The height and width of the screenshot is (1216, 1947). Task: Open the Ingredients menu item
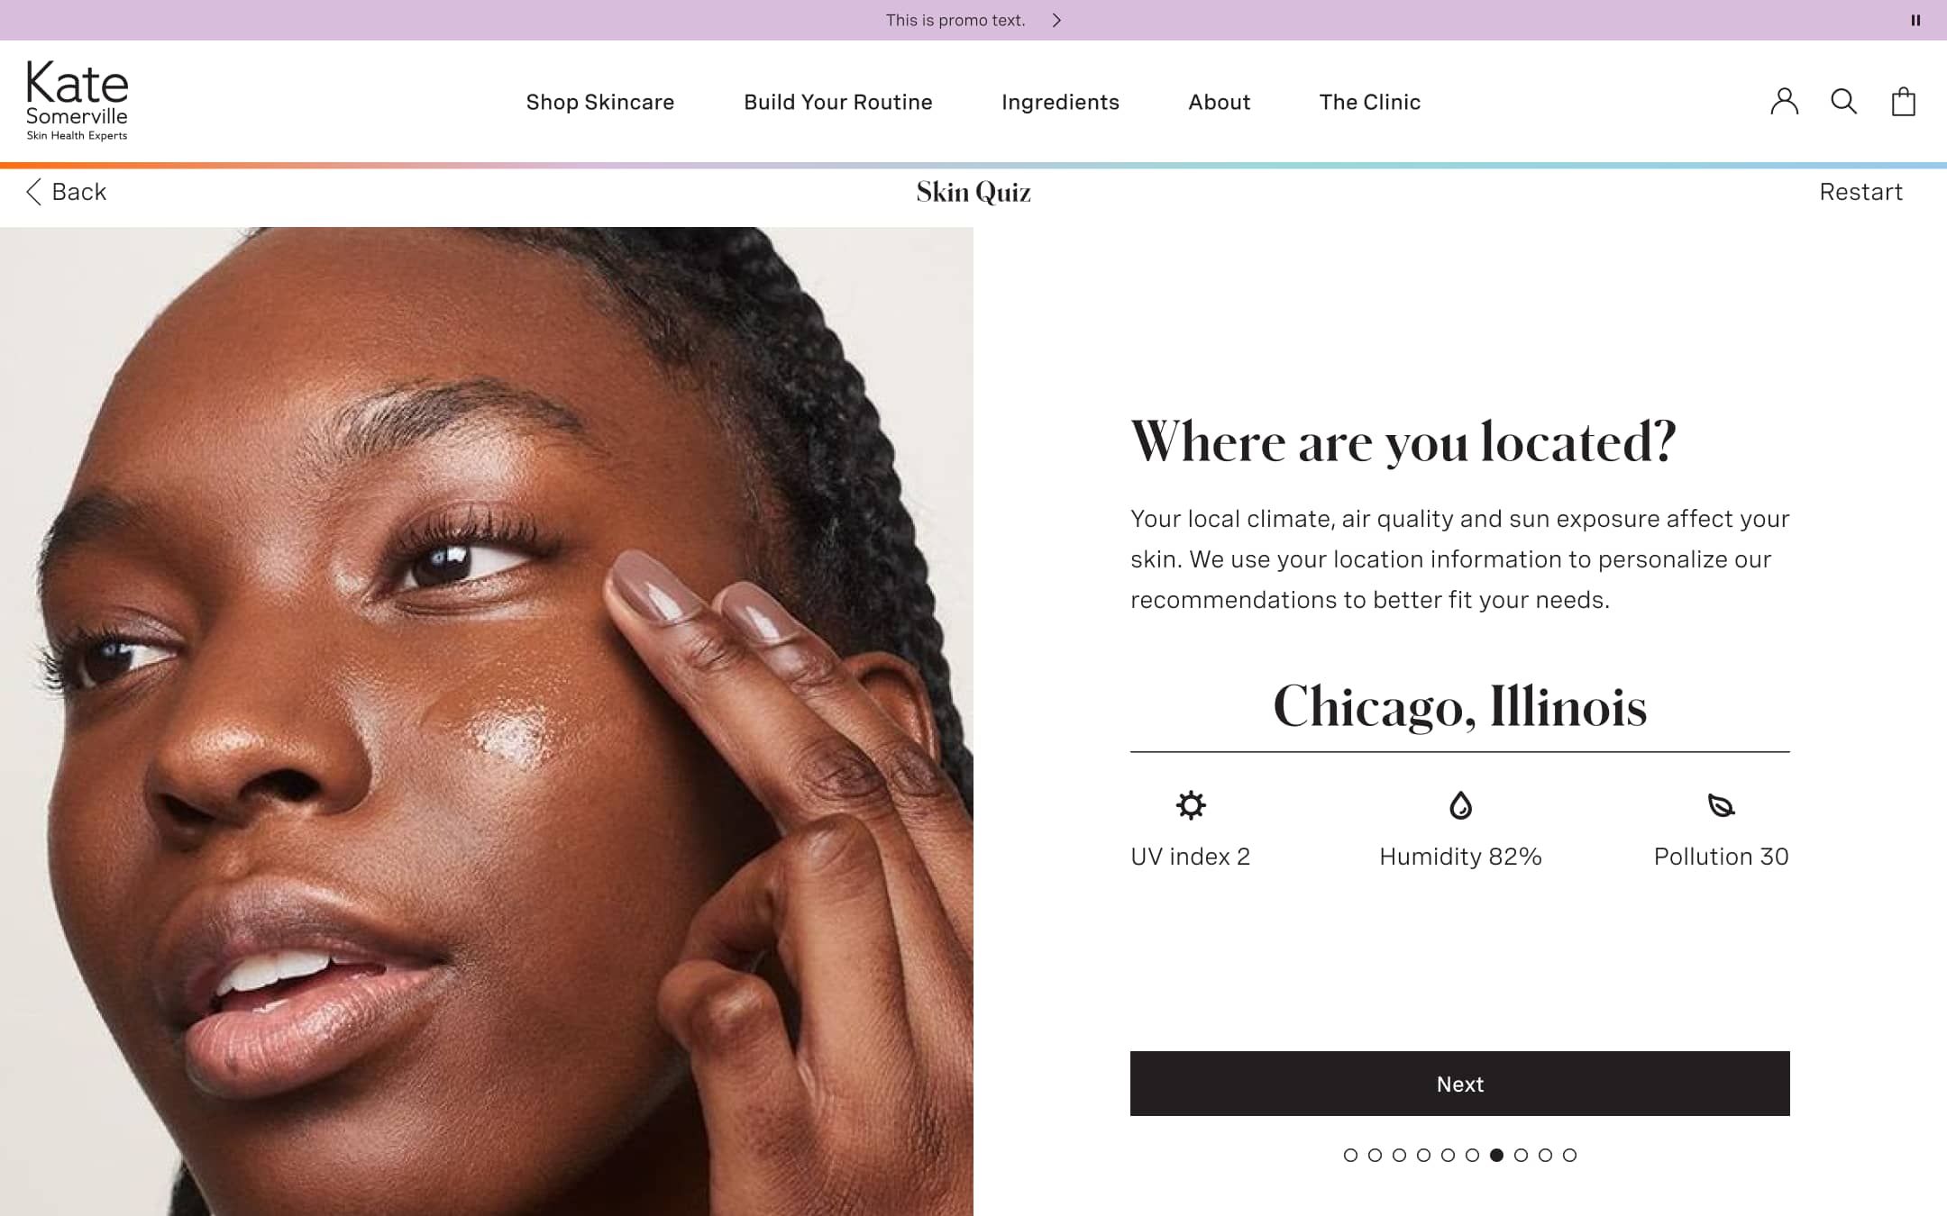point(1060,102)
